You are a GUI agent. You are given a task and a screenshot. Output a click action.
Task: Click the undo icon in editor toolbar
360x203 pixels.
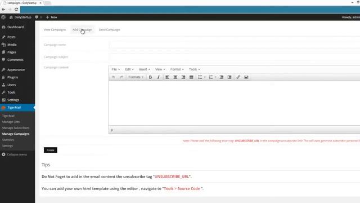pos(114,77)
